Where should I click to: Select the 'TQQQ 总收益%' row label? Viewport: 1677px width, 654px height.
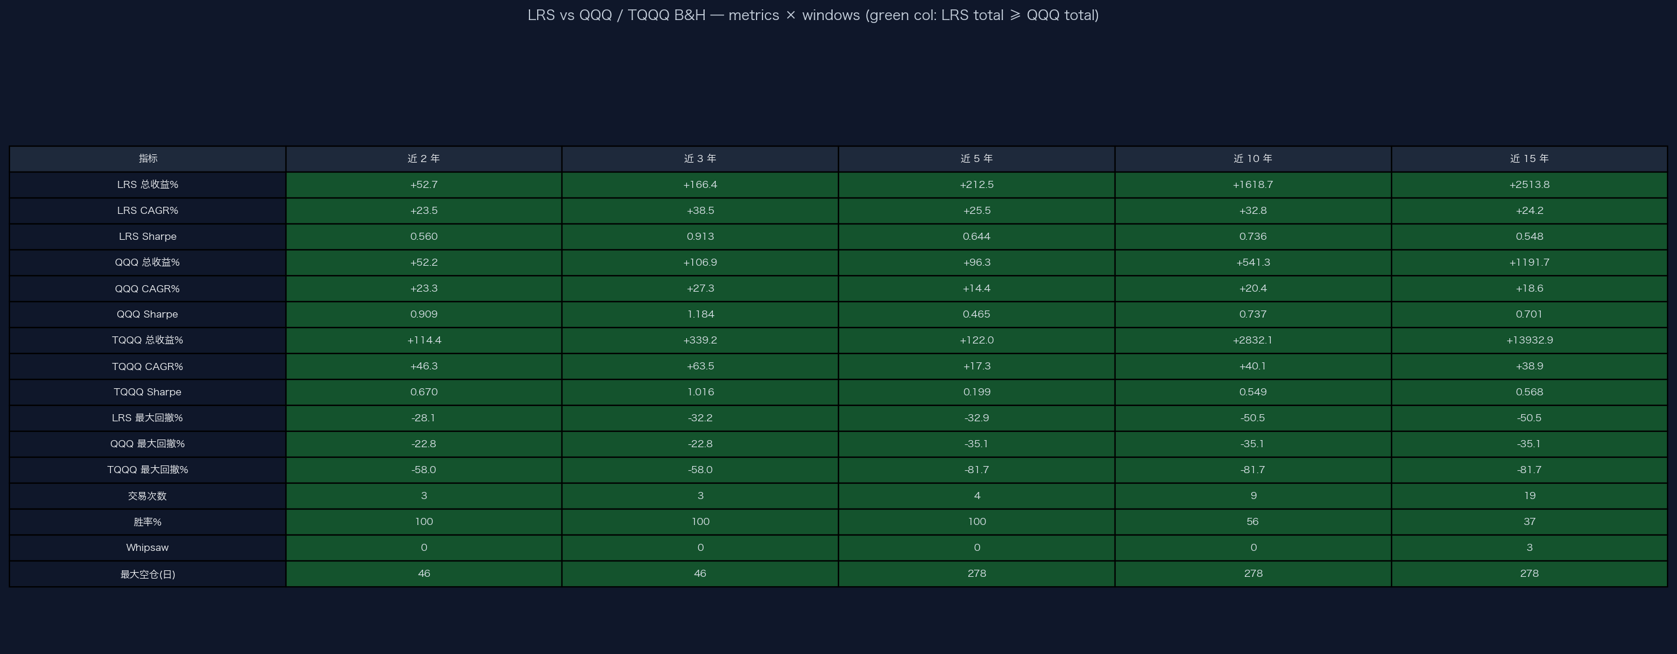point(148,341)
